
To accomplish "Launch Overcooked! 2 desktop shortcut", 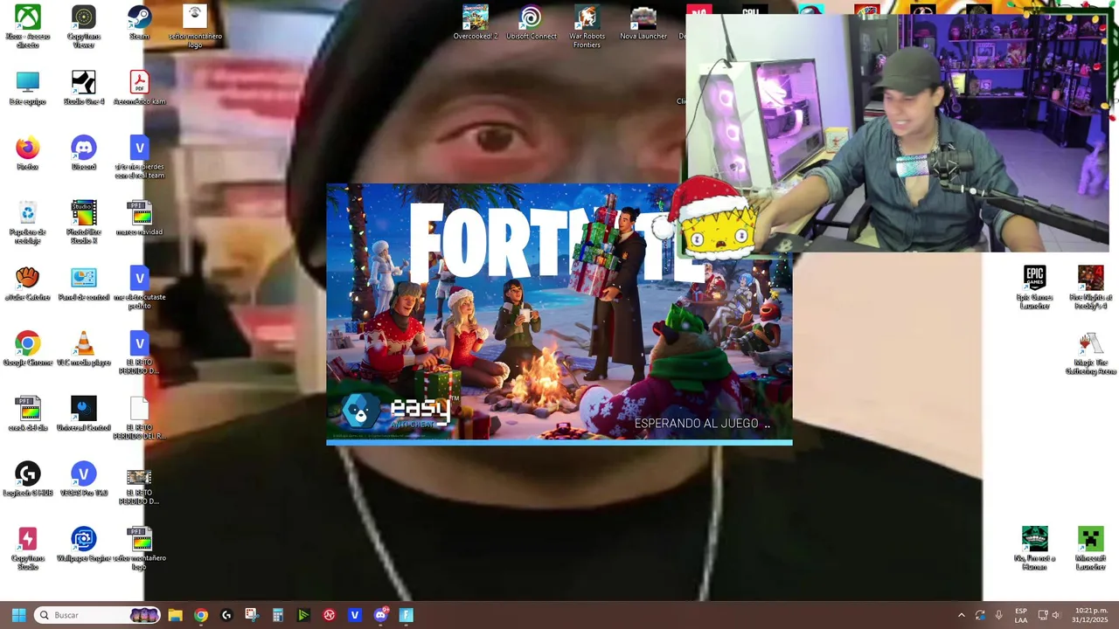I will (476, 23).
